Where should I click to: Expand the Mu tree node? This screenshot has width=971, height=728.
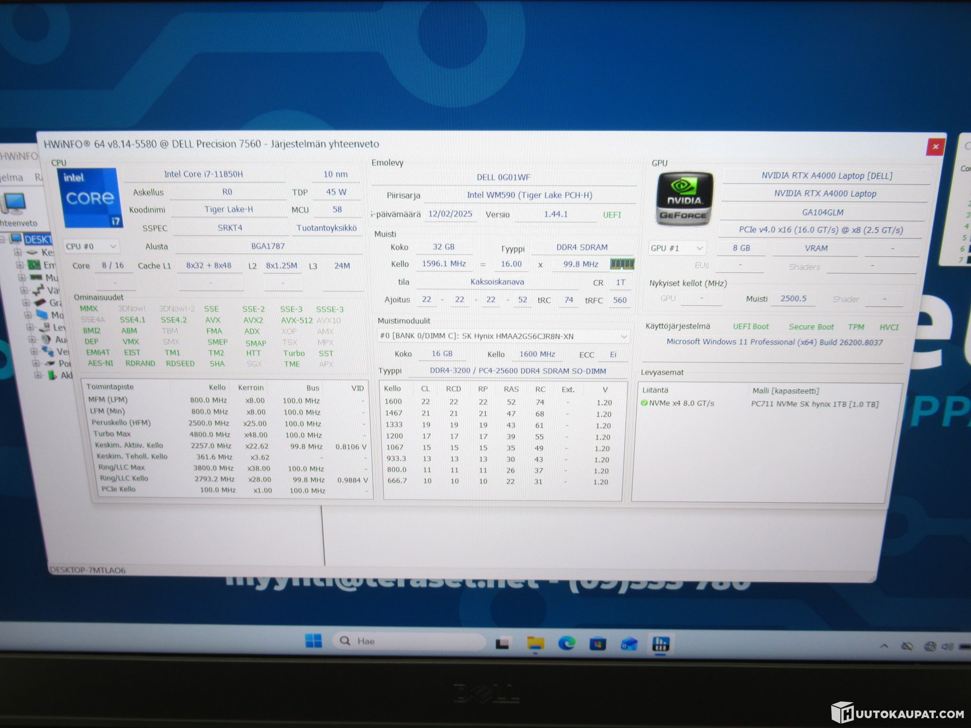coord(22,277)
